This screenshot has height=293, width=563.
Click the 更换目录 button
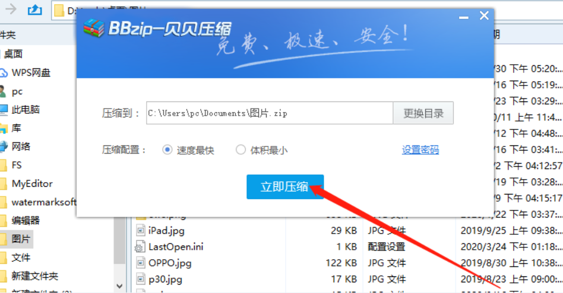click(423, 113)
